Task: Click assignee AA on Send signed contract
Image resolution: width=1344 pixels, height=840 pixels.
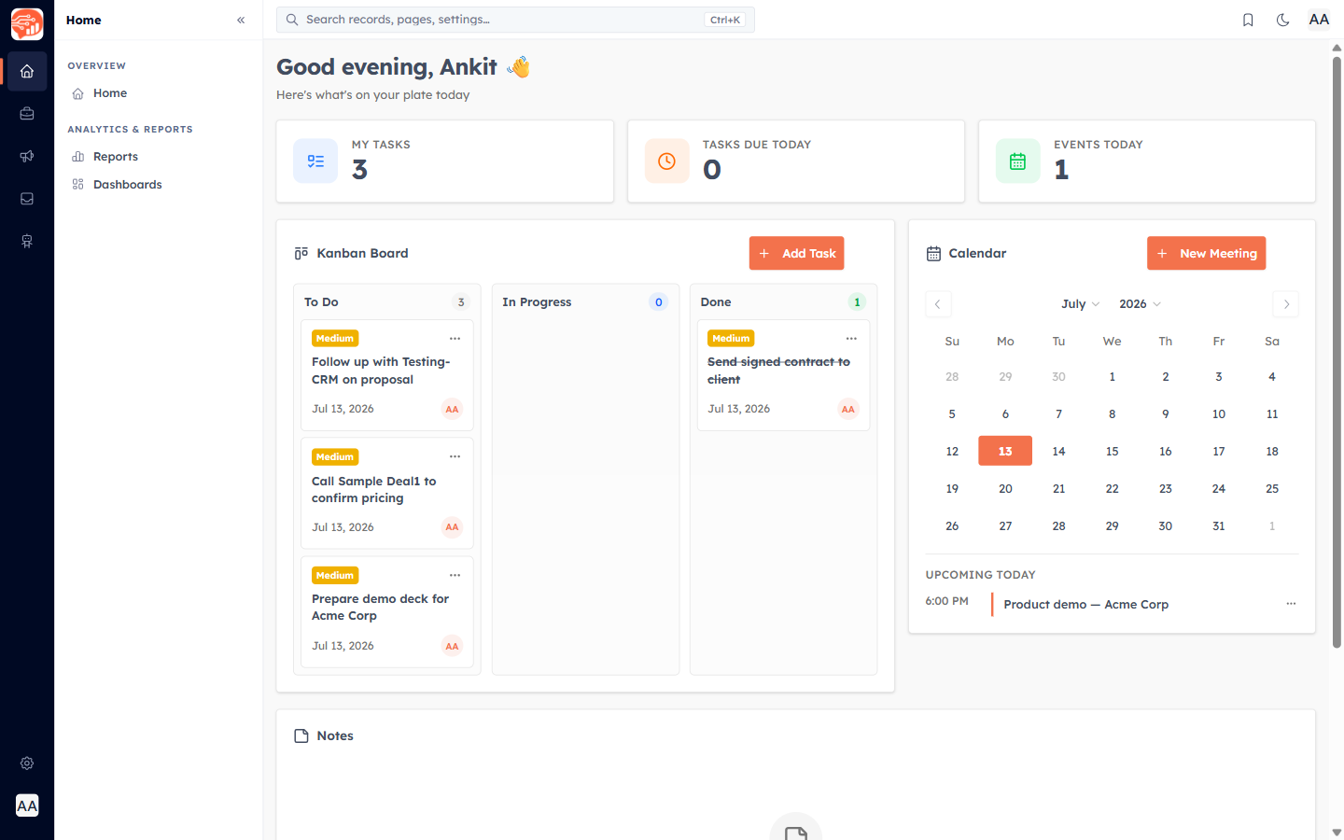Action: point(847,409)
